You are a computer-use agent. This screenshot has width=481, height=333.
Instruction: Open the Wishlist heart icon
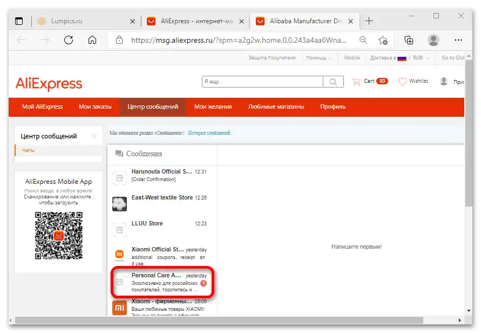click(402, 82)
